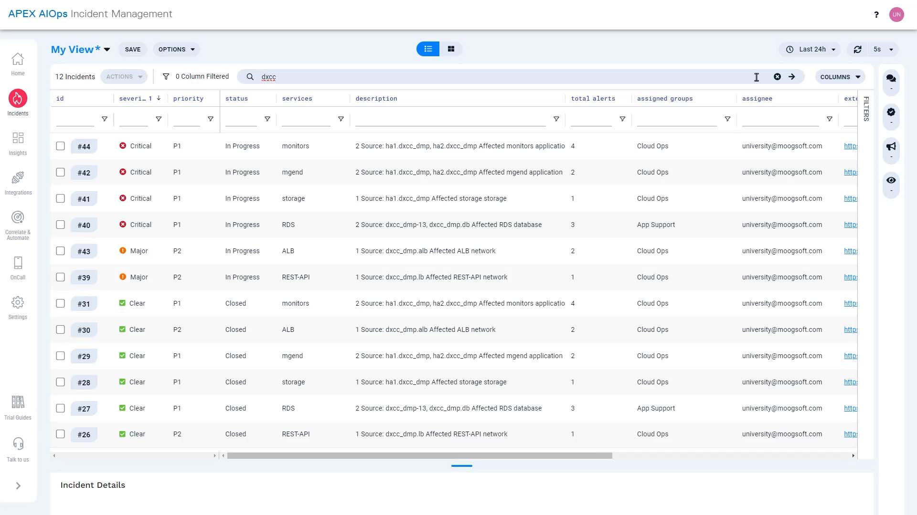917x515 pixels.
Task: Tick the checkbox for incident #41
Action: point(60,198)
